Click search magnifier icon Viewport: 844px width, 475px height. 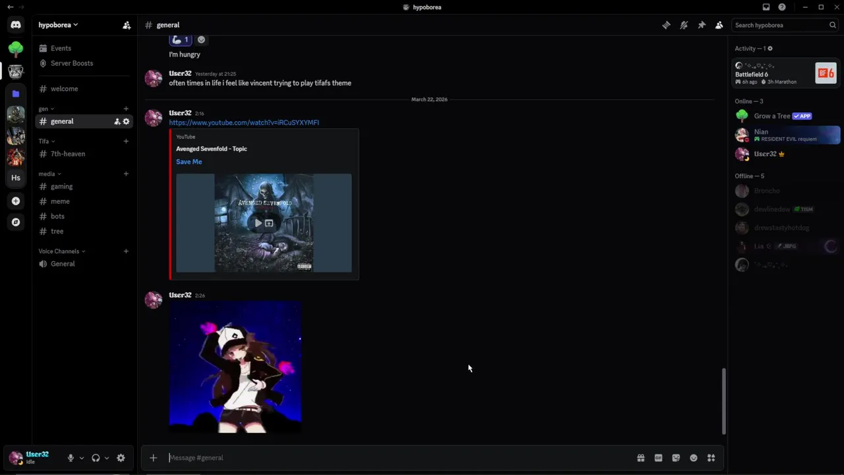pyautogui.click(x=833, y=25)
